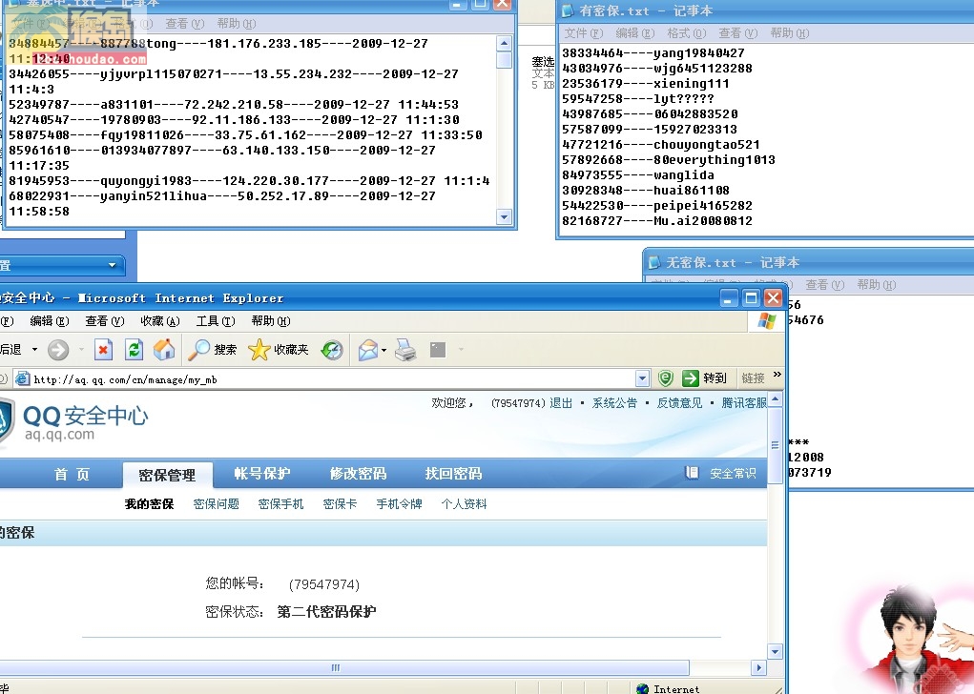
Task: Click the Windows flag logo in IE
Action: click(x=767, y=321)
